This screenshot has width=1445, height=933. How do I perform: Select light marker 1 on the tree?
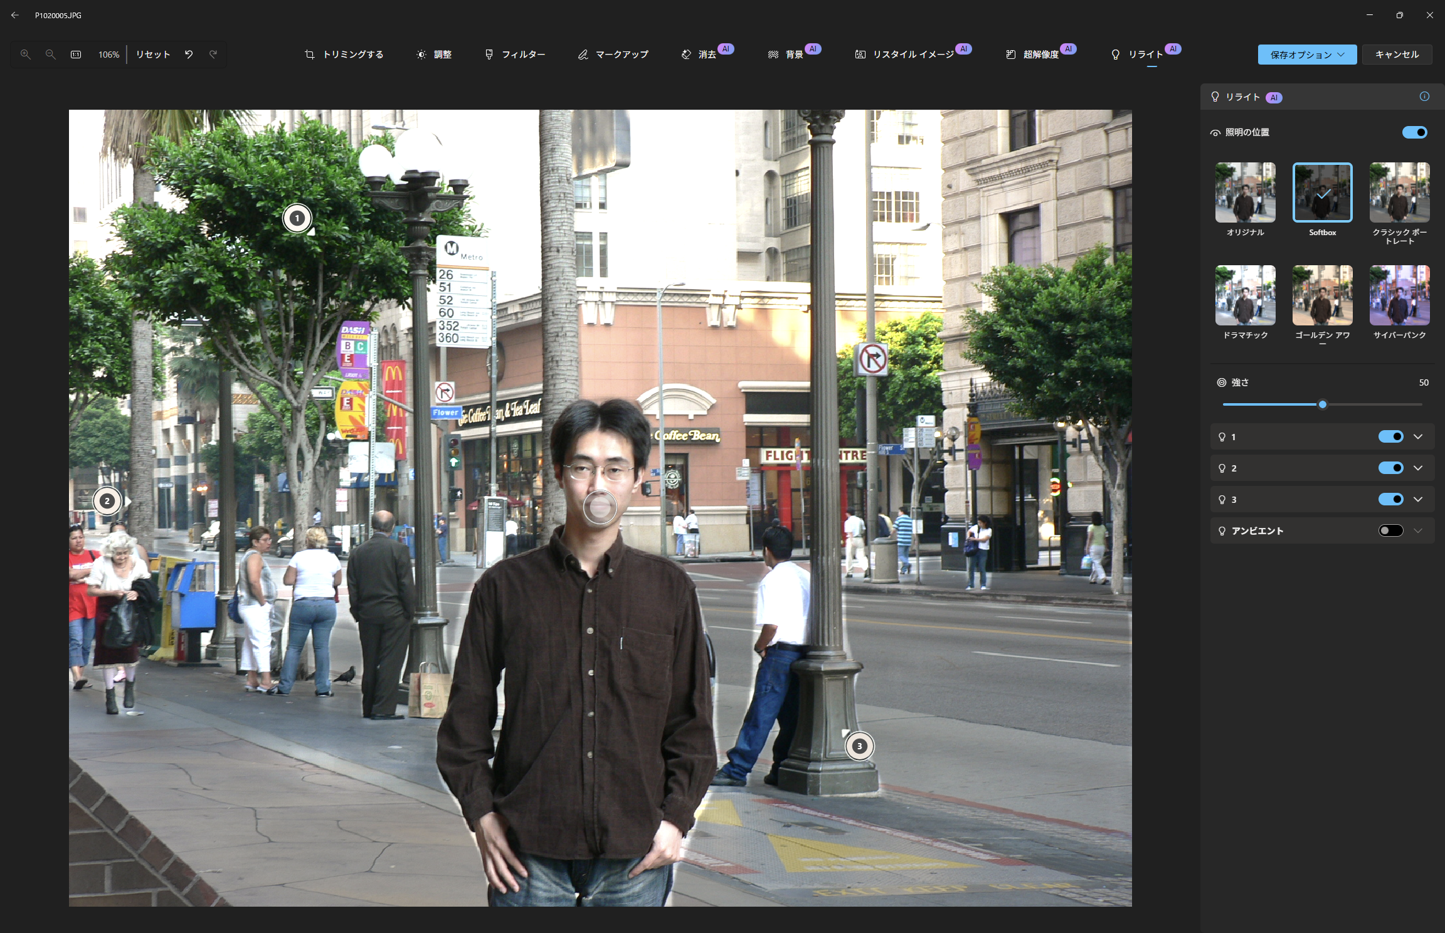[x=297, y=218]
